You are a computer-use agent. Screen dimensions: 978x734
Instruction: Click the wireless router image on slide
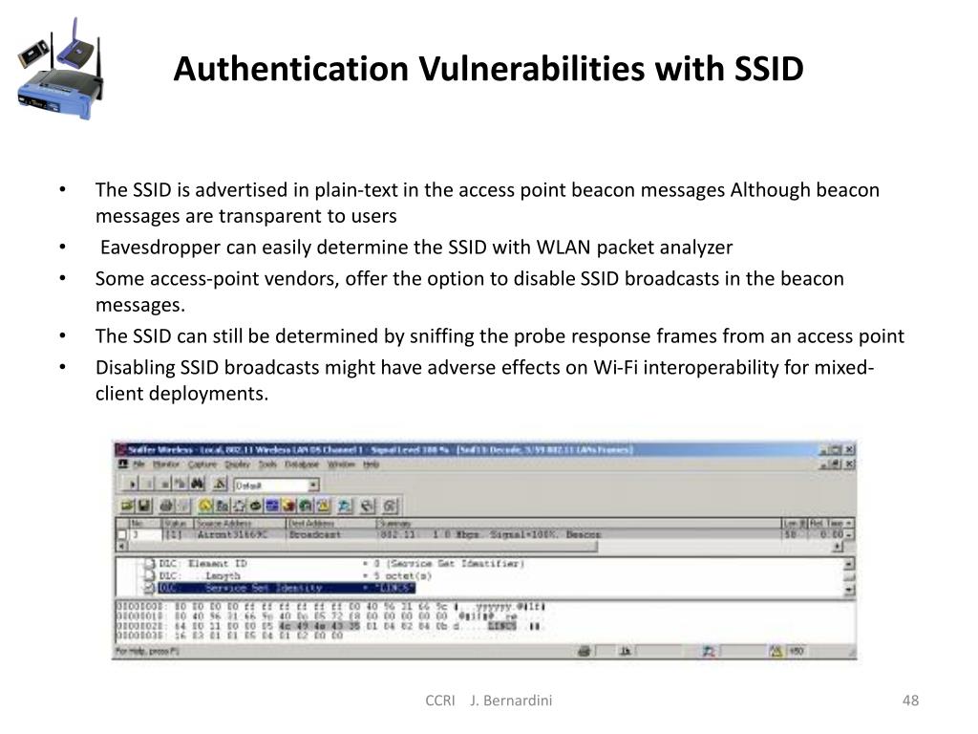pos(59,69)
